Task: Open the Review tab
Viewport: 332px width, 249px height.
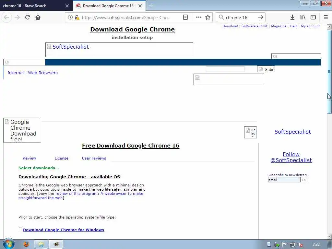Action: tap(29, 158)
